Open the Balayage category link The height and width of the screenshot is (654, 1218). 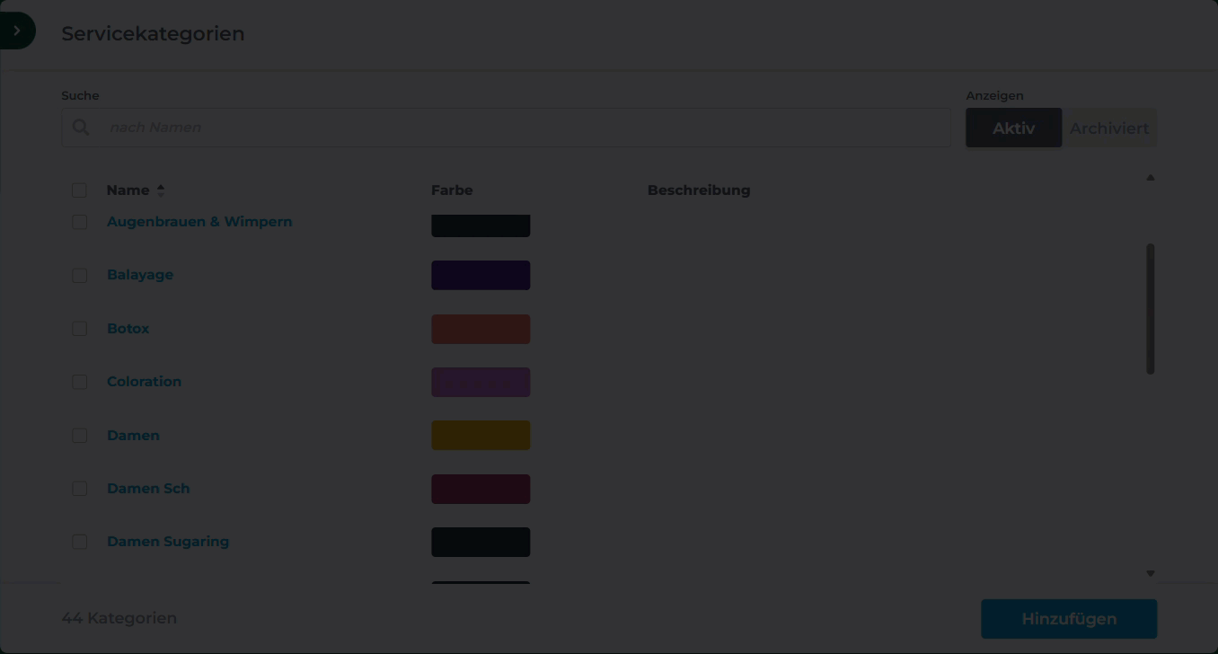[140, 275]
